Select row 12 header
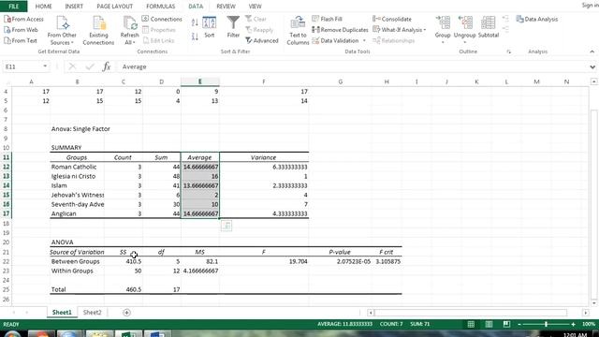 pyautogui.click(x=6, y=167)
